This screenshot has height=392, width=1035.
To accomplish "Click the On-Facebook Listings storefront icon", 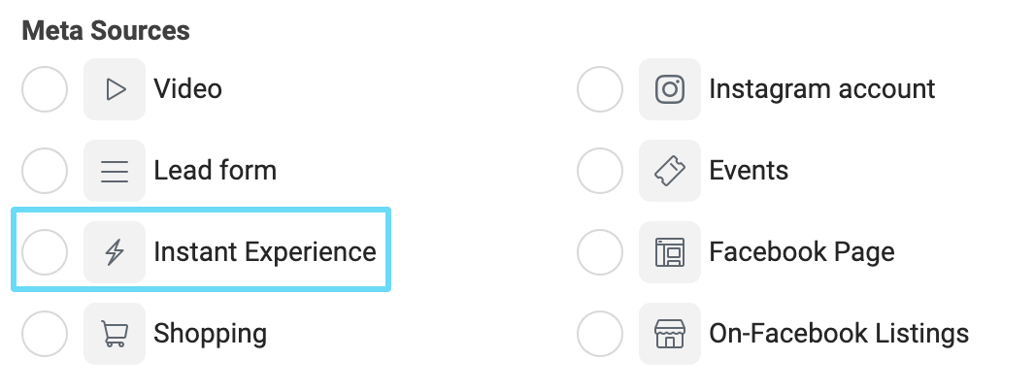I will (670, 334).
